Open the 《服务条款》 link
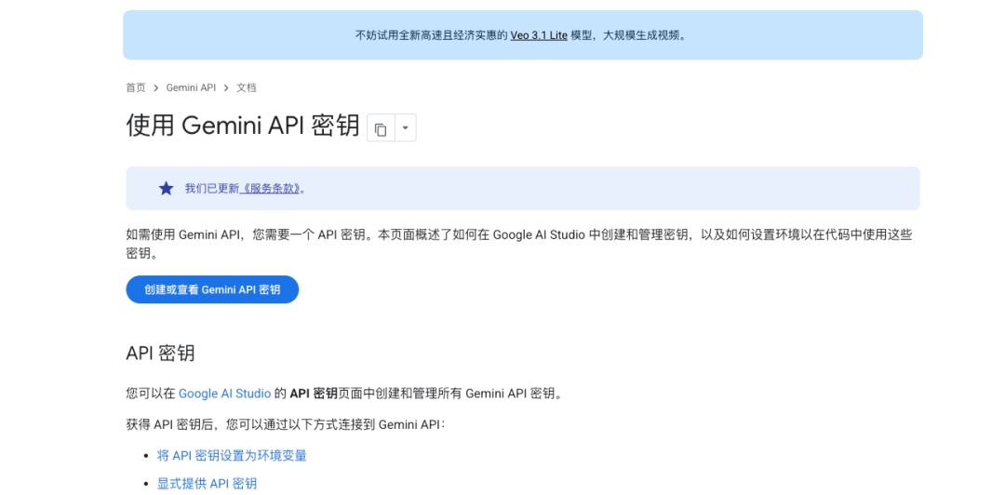1005x495 pixels. click(x=271, y=189)
